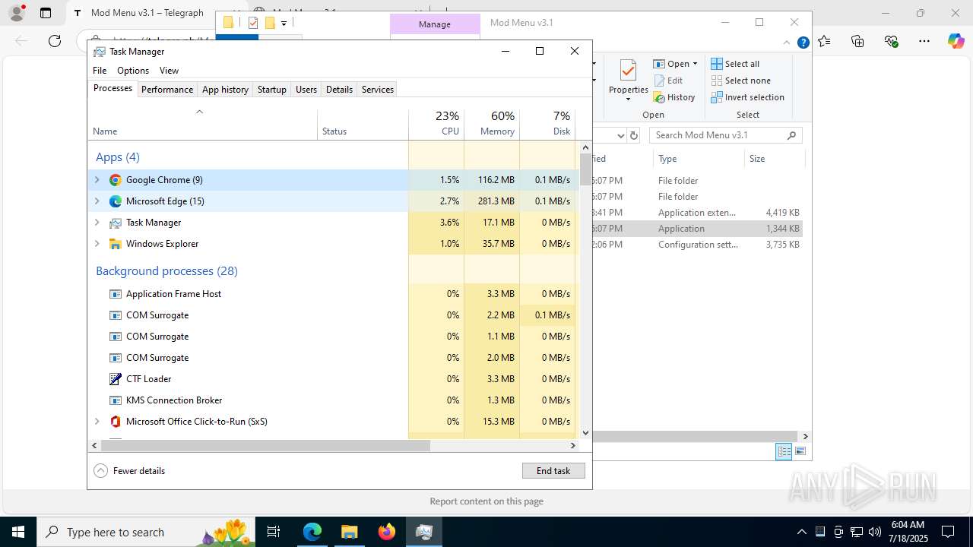Open Edge browser essentials heart icon
The image size is (973, 547).
click(892, 41)
